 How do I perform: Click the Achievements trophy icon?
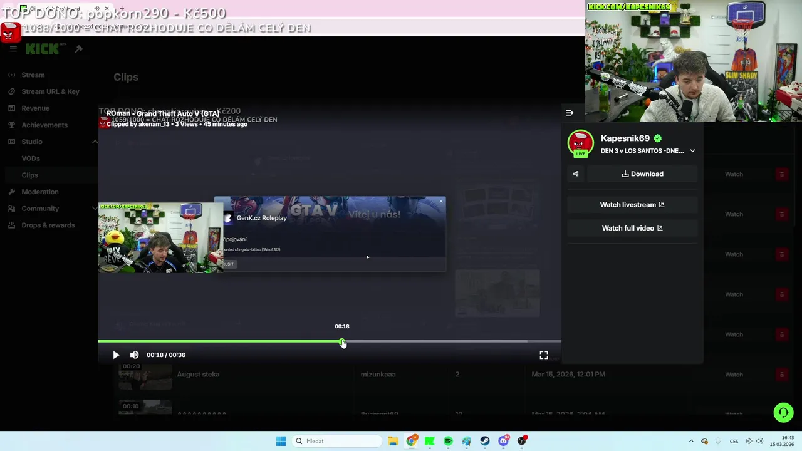pos(12,125)
